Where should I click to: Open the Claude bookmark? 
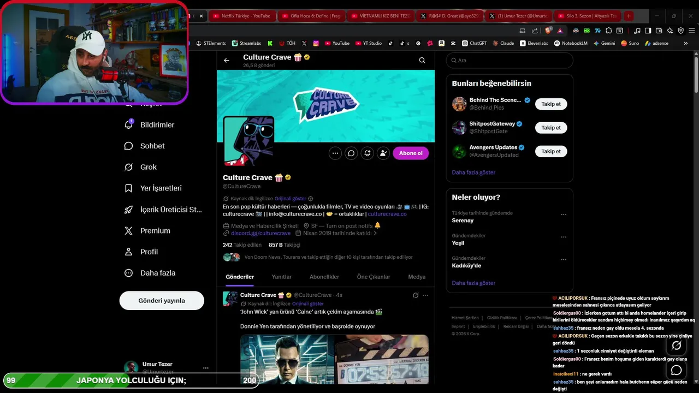[503, 43]
